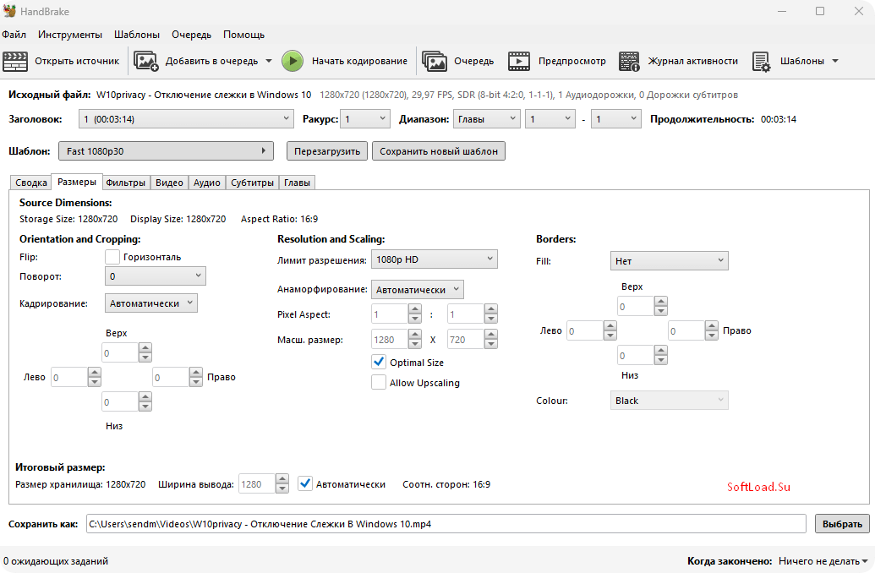This screenshot has width=875, height=573.
Task: Click Открыть источник toolbar label
Action: coord(77,61)
